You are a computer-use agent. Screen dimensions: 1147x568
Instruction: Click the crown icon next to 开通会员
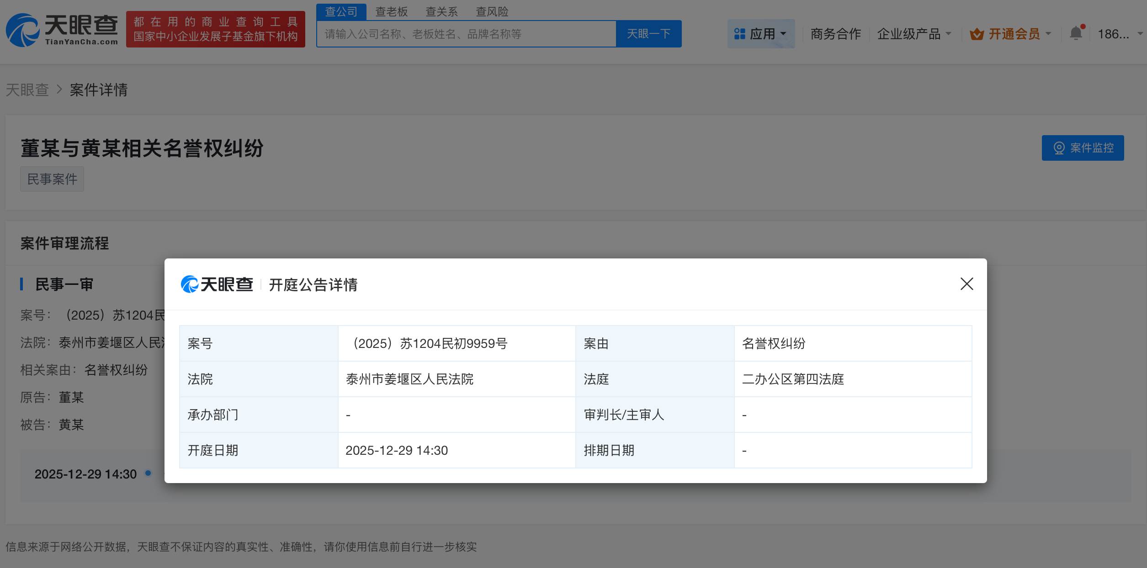click(976, 33)
